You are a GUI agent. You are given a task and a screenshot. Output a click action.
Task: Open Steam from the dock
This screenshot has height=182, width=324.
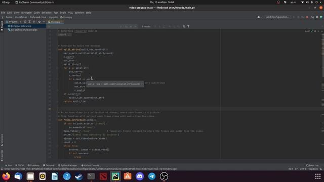[79, 176]
